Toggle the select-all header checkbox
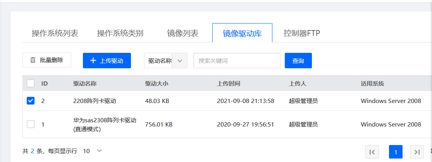The height and width of the screenshot is (162, 432). tap(31, 83)
